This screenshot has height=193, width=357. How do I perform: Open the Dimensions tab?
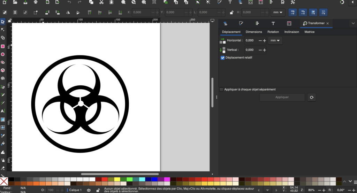(x=253, y=32)
